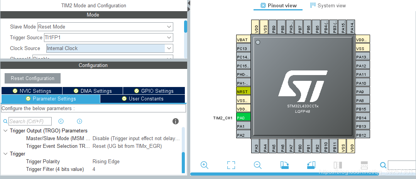The height and width of the screenshot is (179, 416).
Task: Select the PB15 pin
Action: (363, 109)
